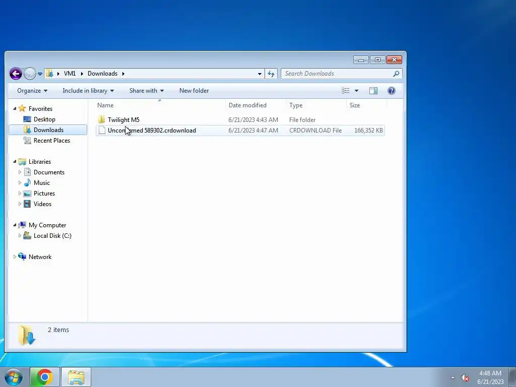The width and height of the screenshot is (516, 387).
Task: Select Libraries in navigation pane
Action: pyautogui.click(x=39, y=162)
